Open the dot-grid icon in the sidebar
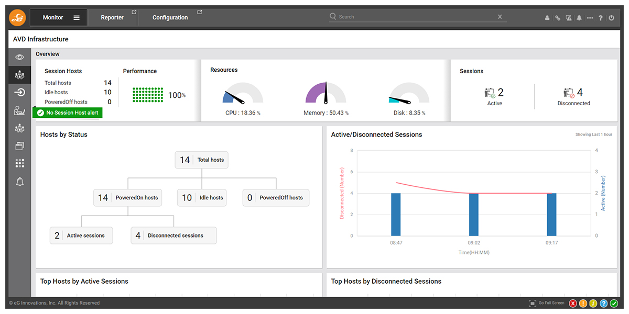The height and width of the screenshot is (314, 629). [x=20, y=163]
